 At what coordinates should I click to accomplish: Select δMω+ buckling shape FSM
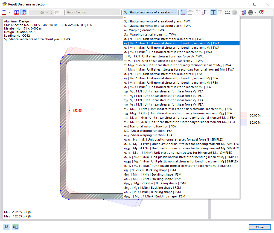coord(181,196)
